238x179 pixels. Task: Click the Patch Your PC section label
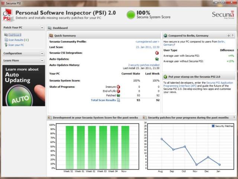pos(13,27)
